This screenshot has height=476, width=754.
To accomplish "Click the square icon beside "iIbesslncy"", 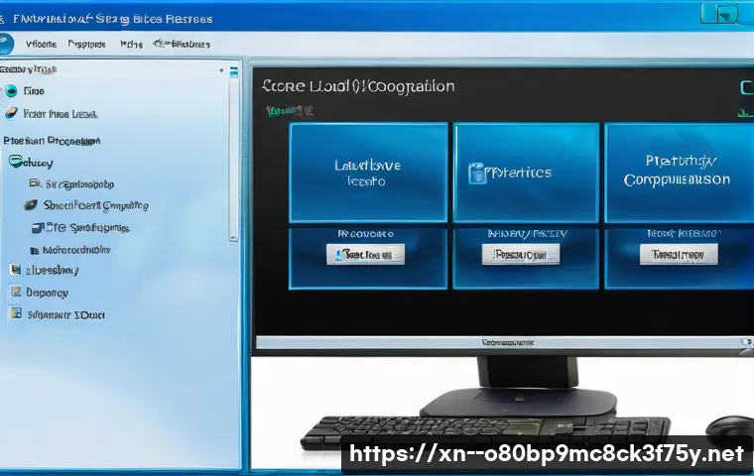I will click(x=16, y=270).
